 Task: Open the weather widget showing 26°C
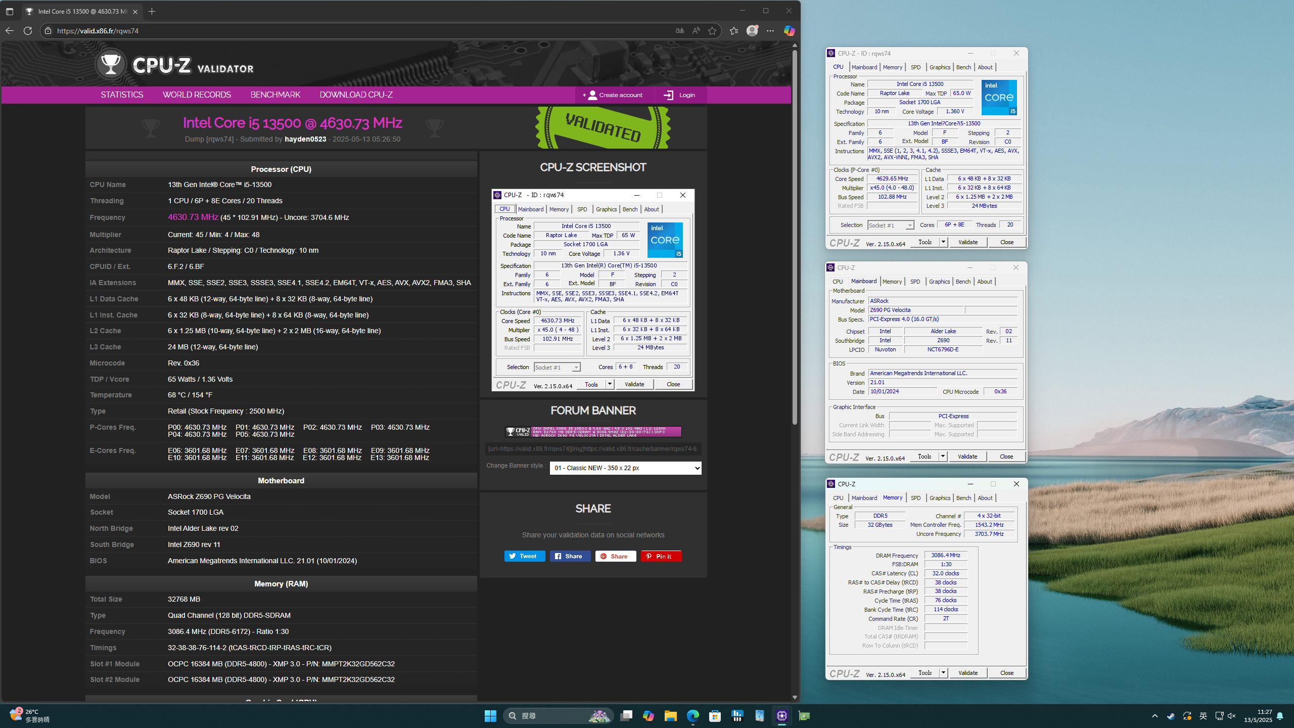30,716
